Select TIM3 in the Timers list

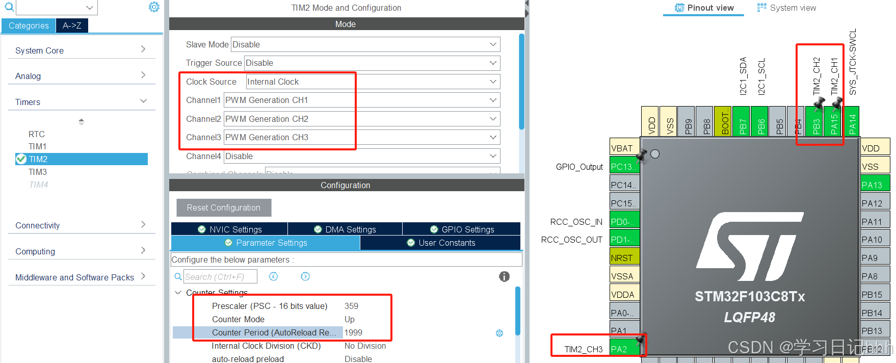38,172
